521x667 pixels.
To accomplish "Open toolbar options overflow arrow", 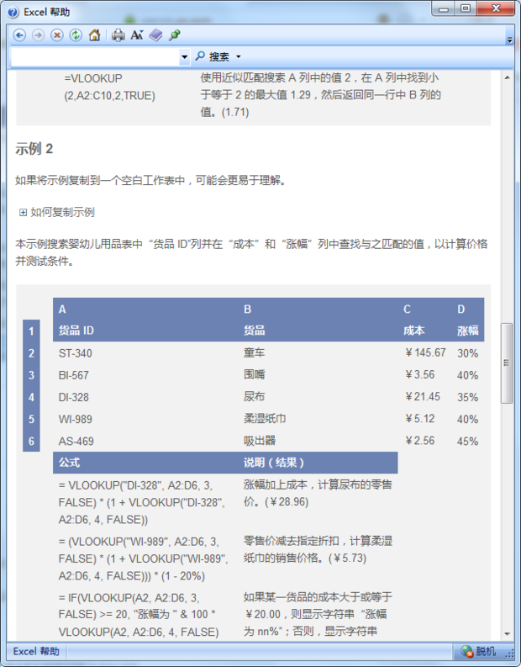I will coord(509,40).
